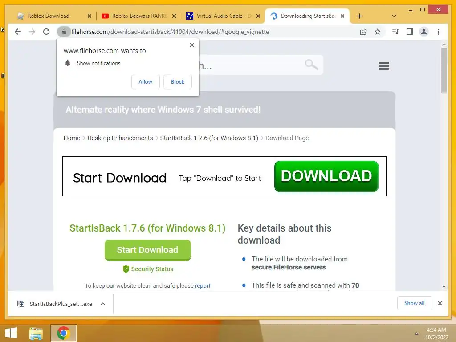Close the Roblox Bedwars tab
The width and height of the screenshot is (456, 342).
[x=174, y=16]
